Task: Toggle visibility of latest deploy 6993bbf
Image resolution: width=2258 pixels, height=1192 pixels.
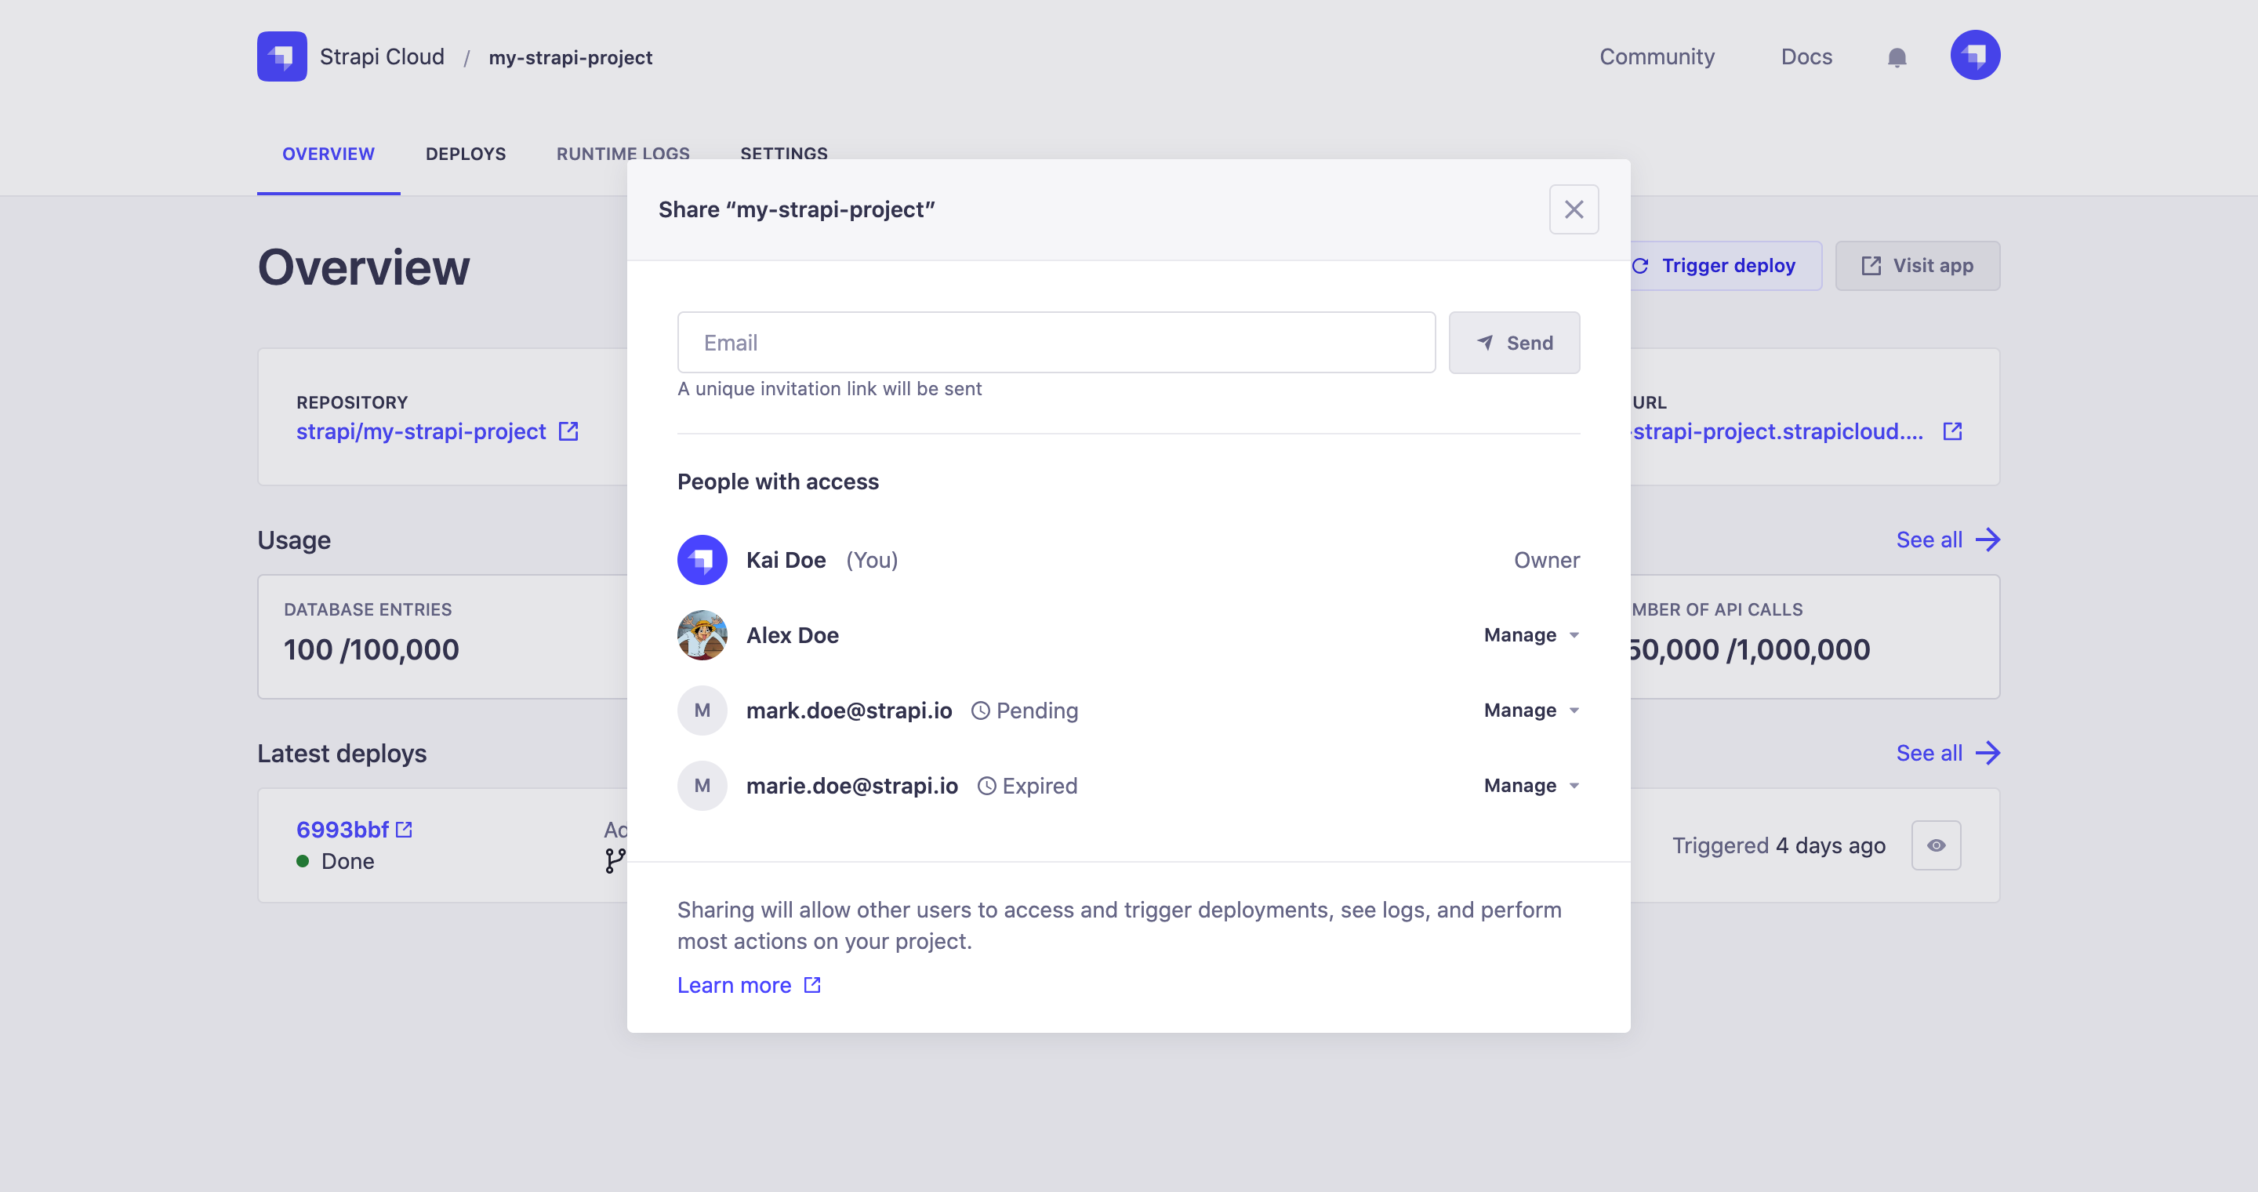Action: (1937, 845)
